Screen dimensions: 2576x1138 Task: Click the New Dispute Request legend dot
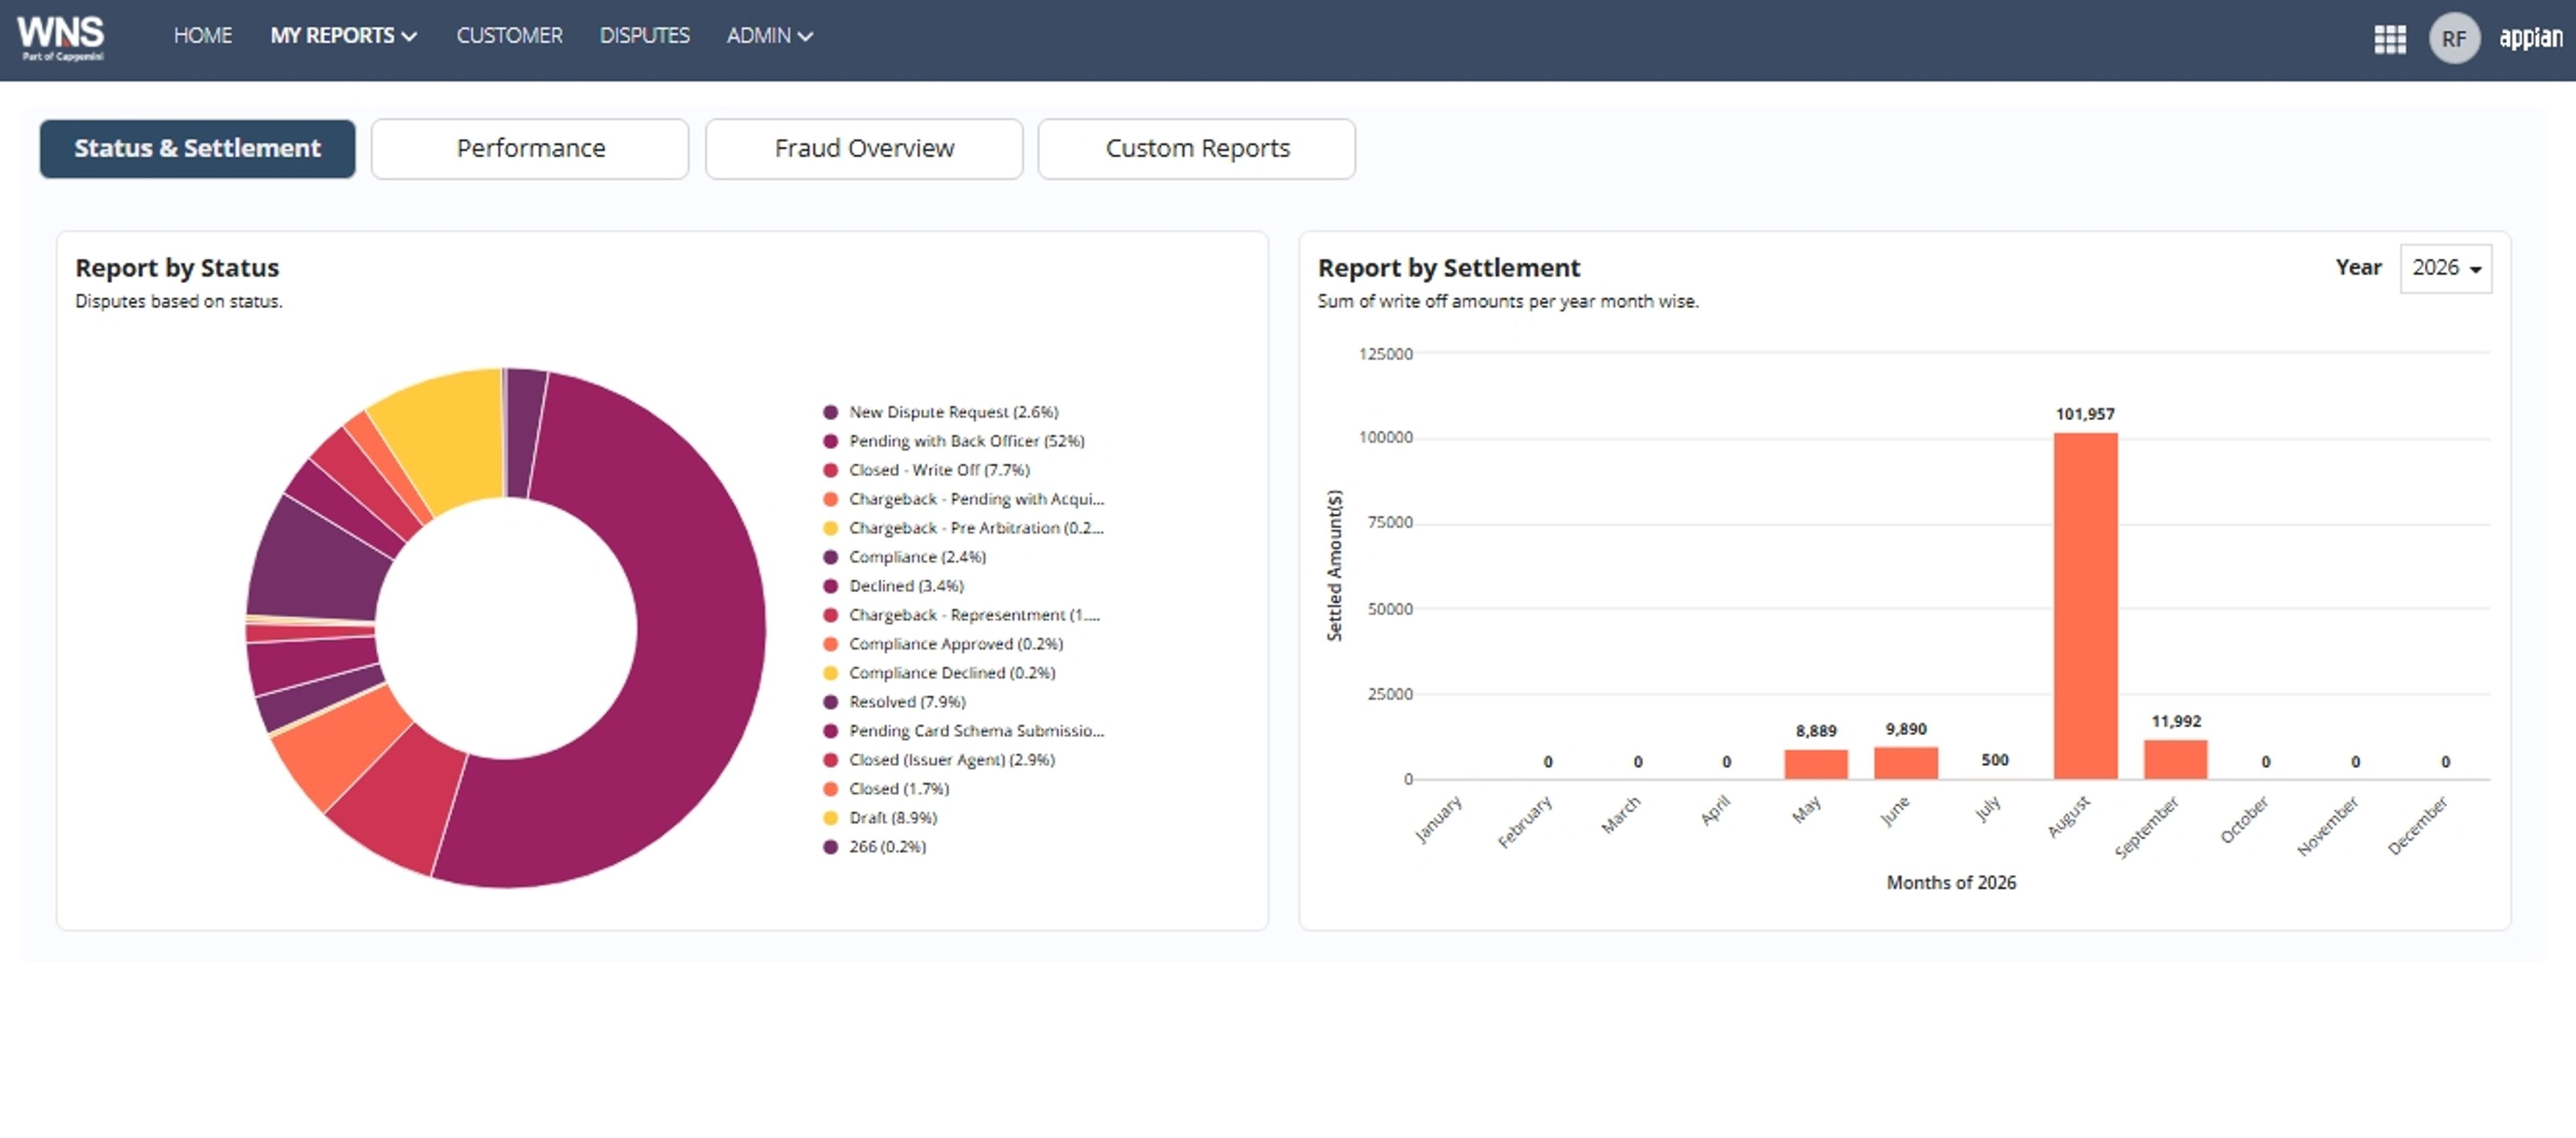click(830, 412)
